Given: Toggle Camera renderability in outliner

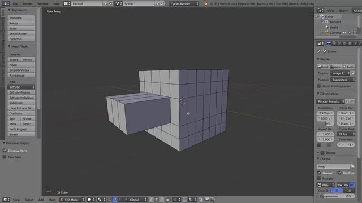Looking at the screenshot, I should pyautogui.click(x=355, y=33).
